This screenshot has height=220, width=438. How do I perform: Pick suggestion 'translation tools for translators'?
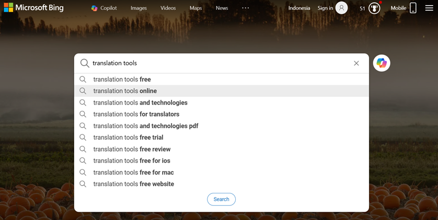click(x=136, y=114)
